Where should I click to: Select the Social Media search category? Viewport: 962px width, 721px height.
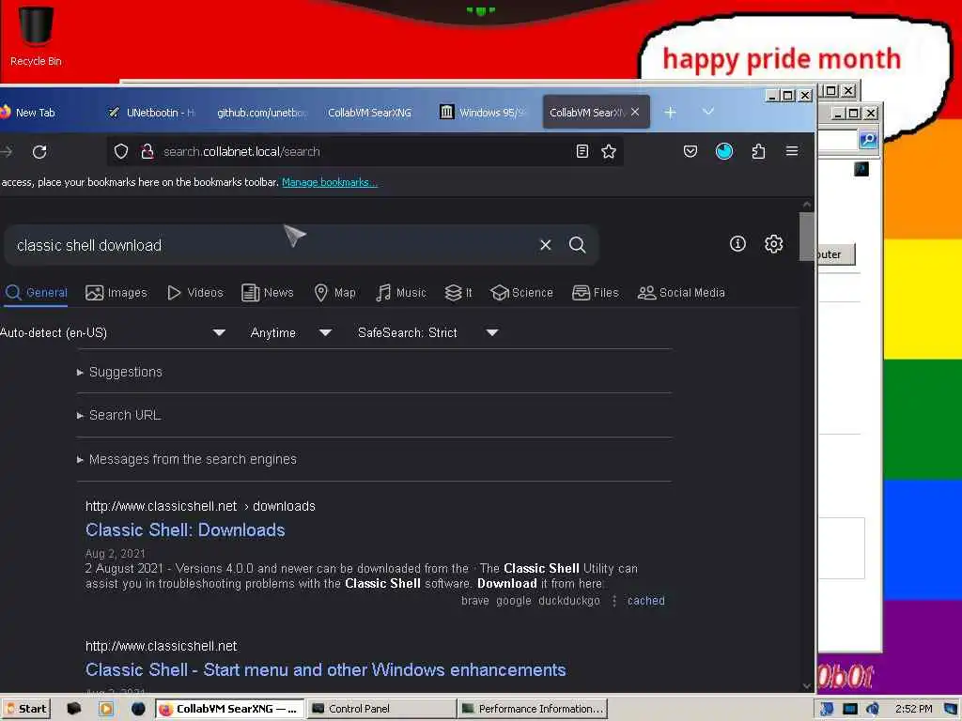pos(681,293)
